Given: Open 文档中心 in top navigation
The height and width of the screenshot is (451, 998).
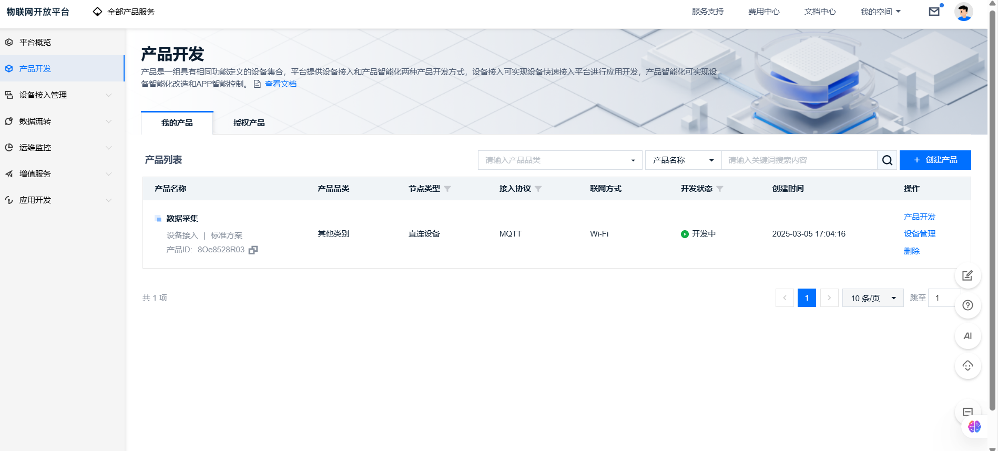Looking at the screenshot, I should (x=820, y=12).
